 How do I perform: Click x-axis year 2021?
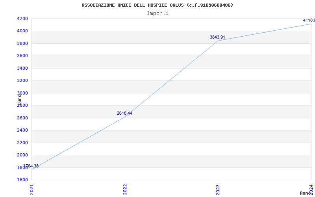click(32, 190)
